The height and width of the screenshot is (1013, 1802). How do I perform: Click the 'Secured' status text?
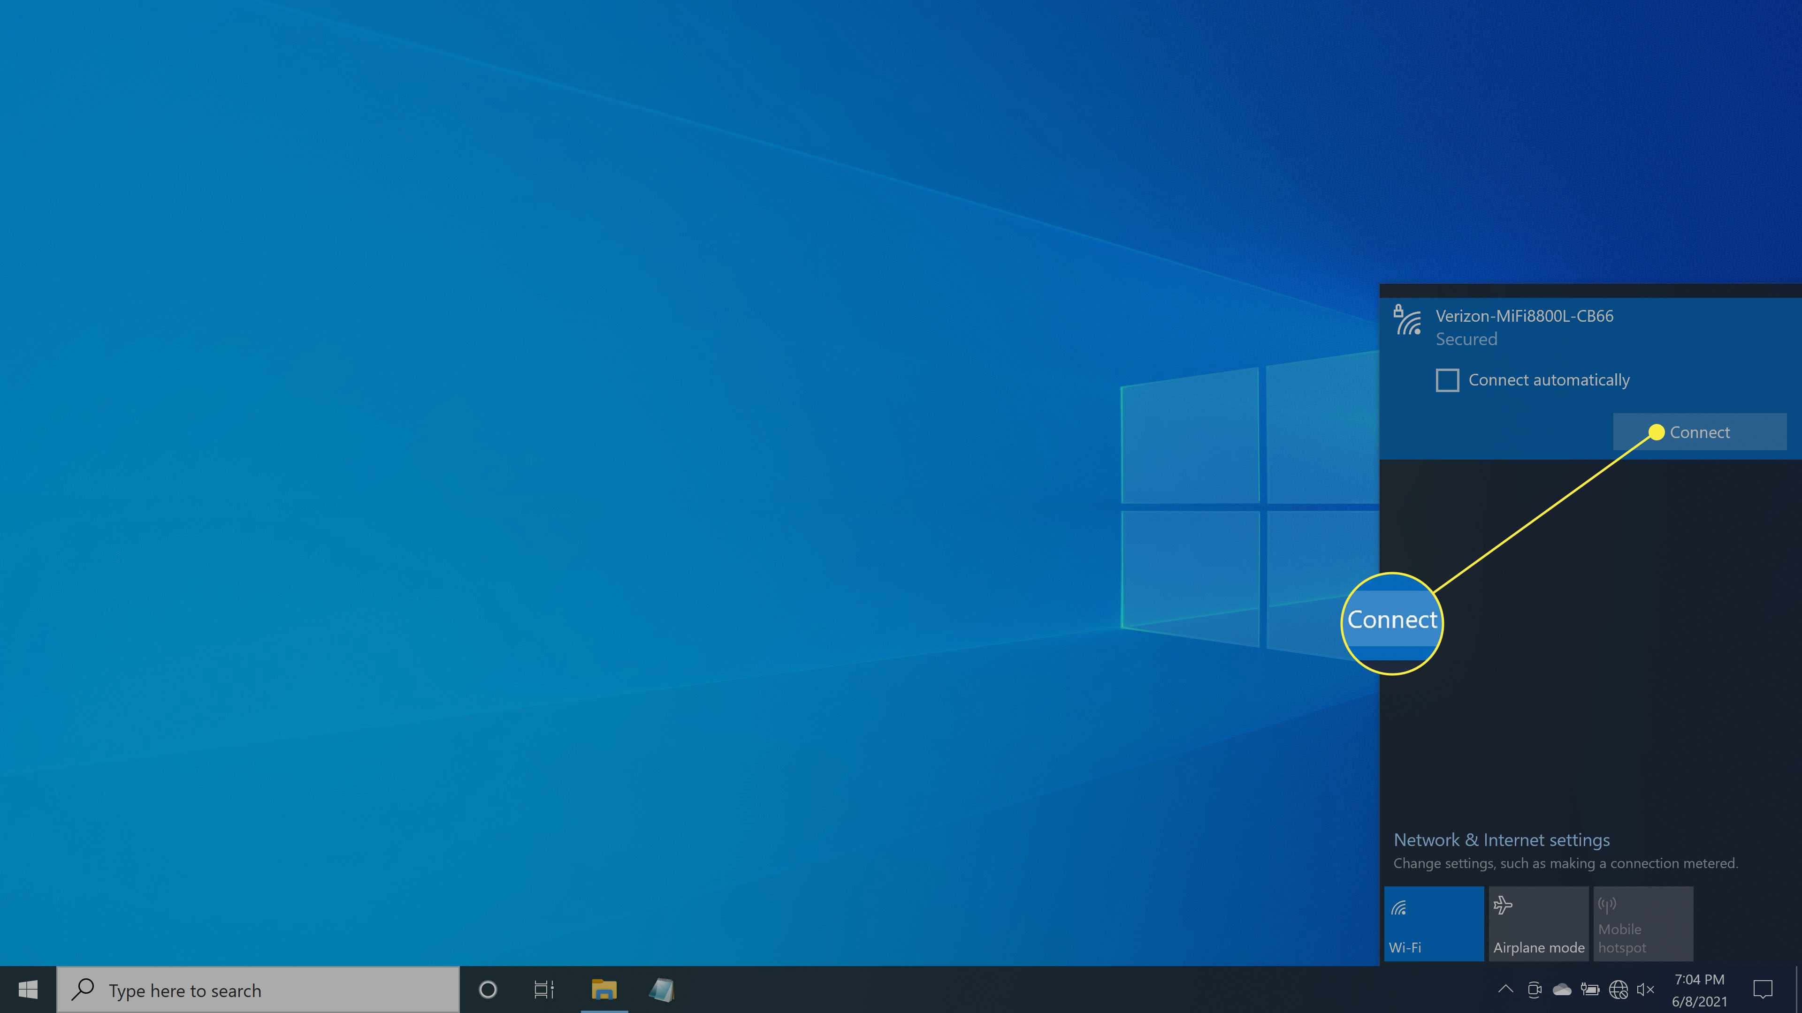pyautogui.click(x=1466, y=339)
